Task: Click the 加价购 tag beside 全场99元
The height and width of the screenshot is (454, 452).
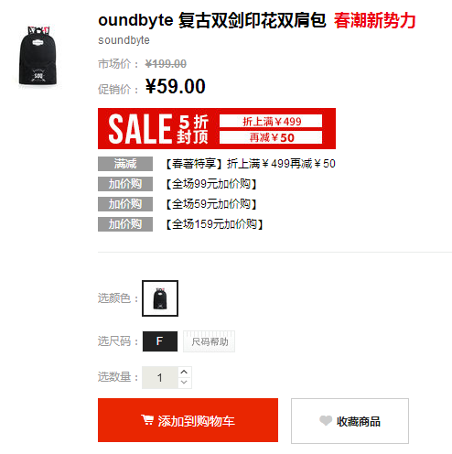Action: coord(125,184)
